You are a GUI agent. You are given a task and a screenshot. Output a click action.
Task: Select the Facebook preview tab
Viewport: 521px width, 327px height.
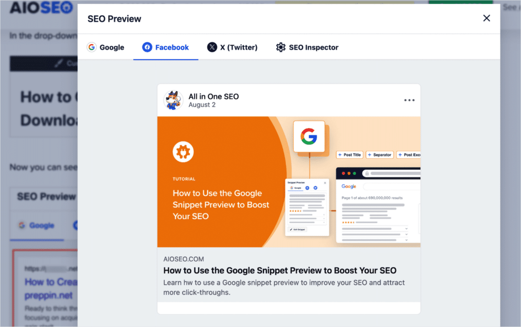point(165,47)
